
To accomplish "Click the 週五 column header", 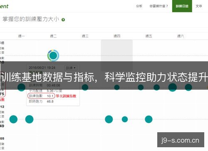I will (x=149, y=36).
